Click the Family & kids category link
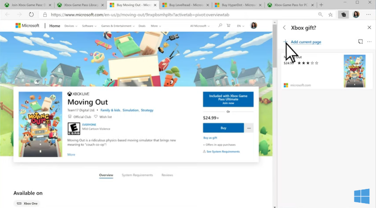Image resolution: width=376 pixels, height=208 pixels. 110,110
